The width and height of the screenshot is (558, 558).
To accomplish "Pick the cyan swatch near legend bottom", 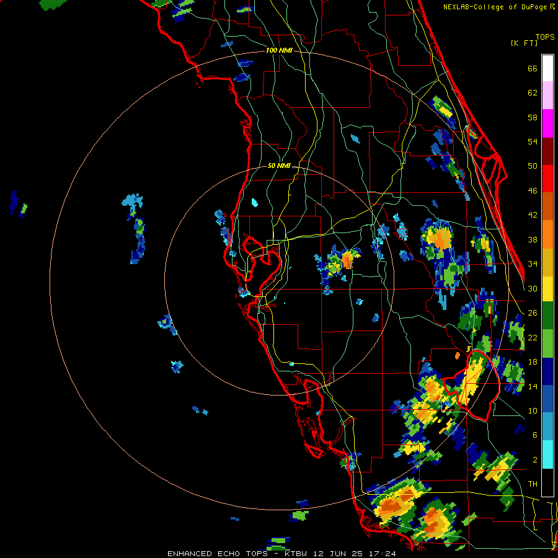I will pyautogui.click(x=547, y=454).
